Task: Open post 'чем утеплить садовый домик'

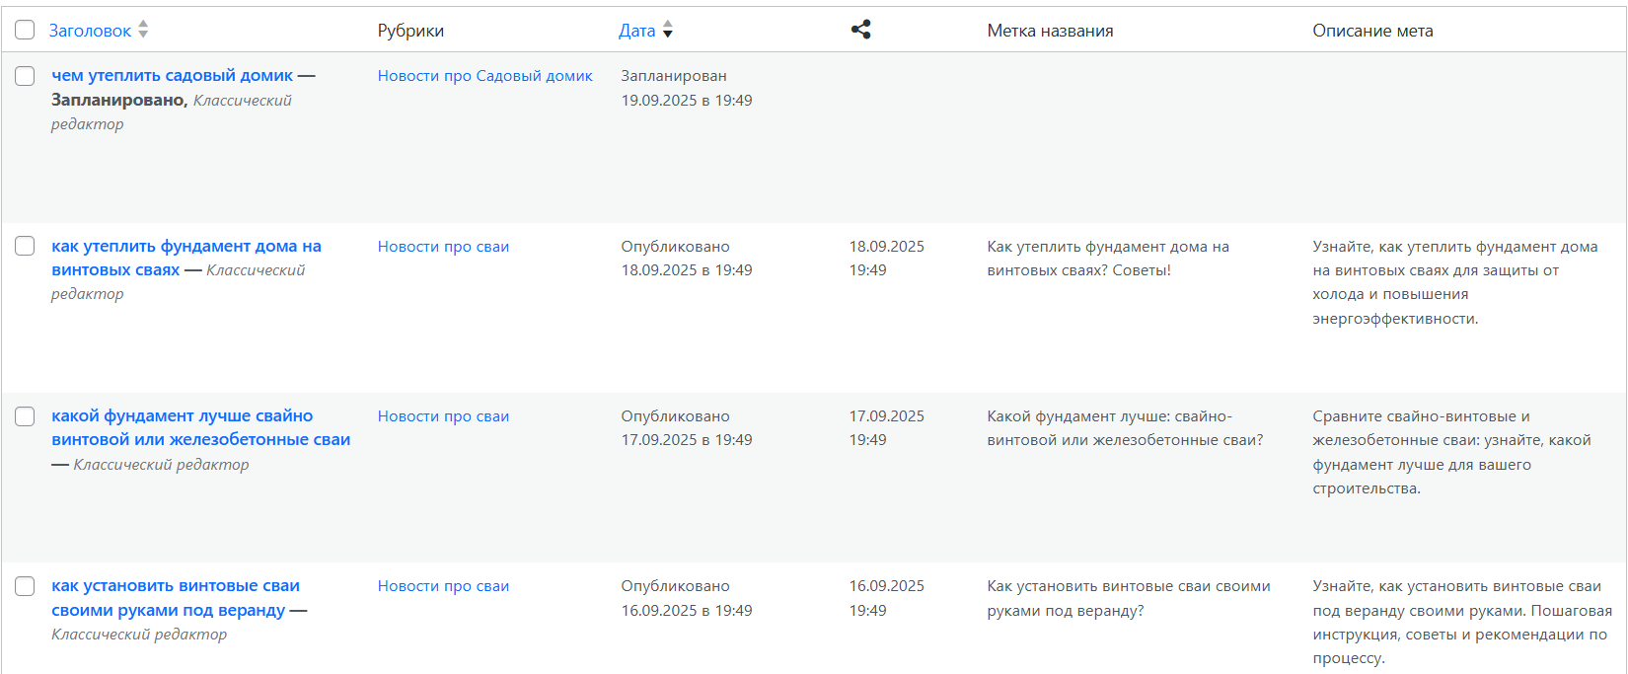Action: [x=172, y=76]
